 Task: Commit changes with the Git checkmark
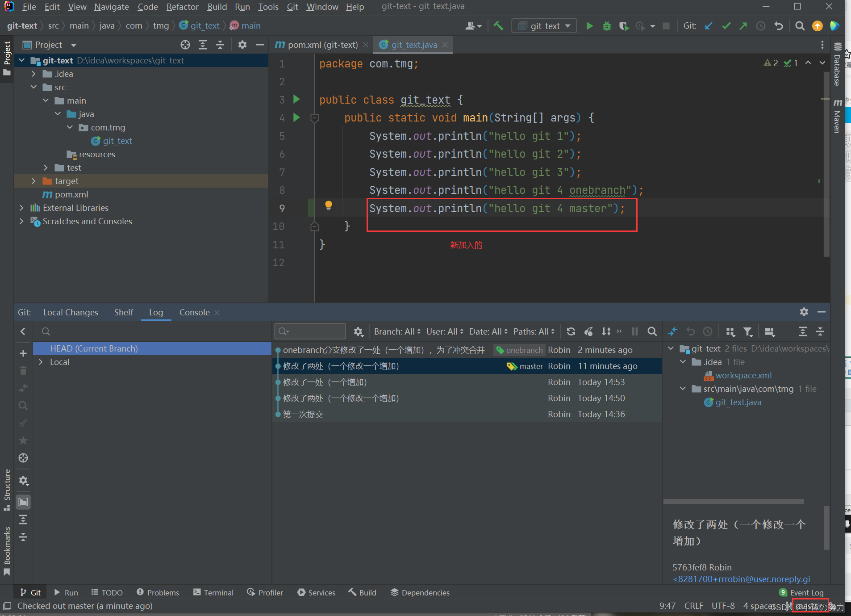point(726,26)
